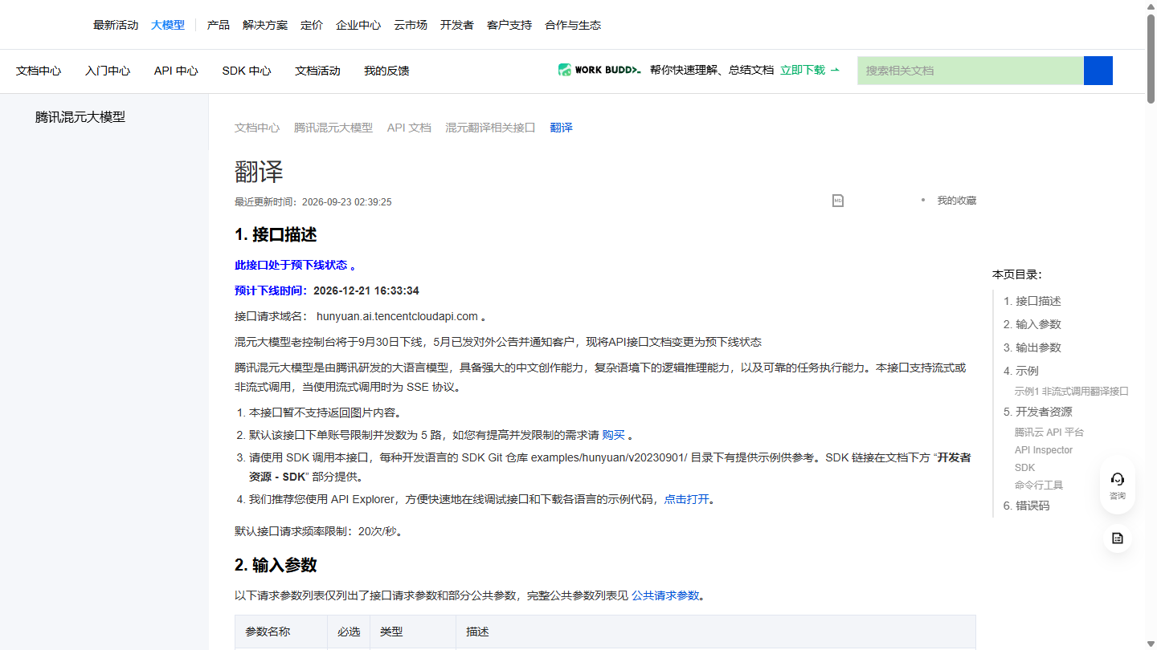This screenshot has width=1157, height=650.
Task: Open the 产品 menu
Action: coord(219,25)
